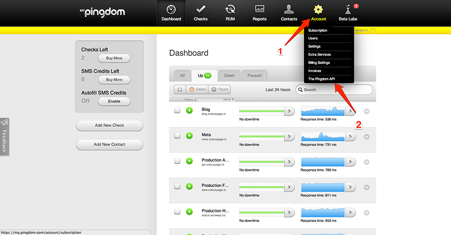
Task: Switch to the All tab
Action: coord(182,76)
